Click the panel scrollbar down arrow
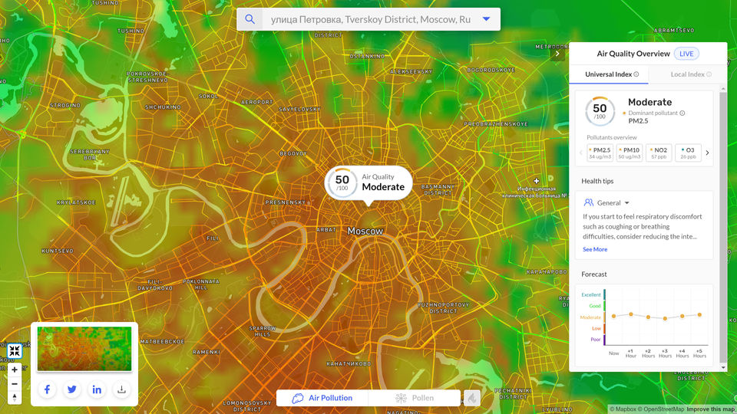Viewport: 737px width, 414px height. (x=723, y=367)
